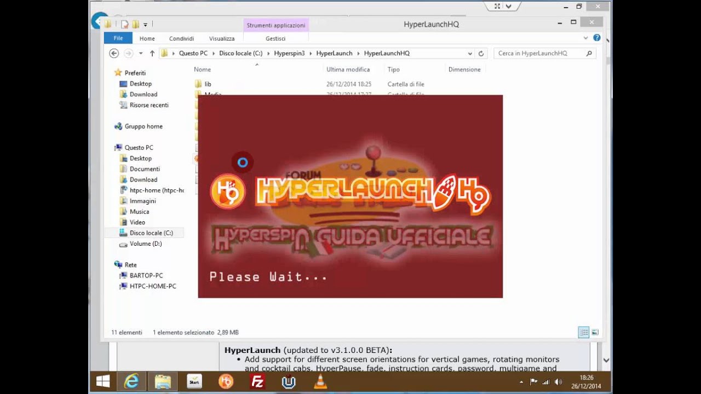Open network signal tray icon
701x394 pixels.
tap(545, 382)
